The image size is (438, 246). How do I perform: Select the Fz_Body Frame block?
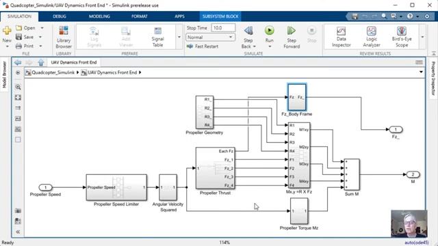point(297,97)
